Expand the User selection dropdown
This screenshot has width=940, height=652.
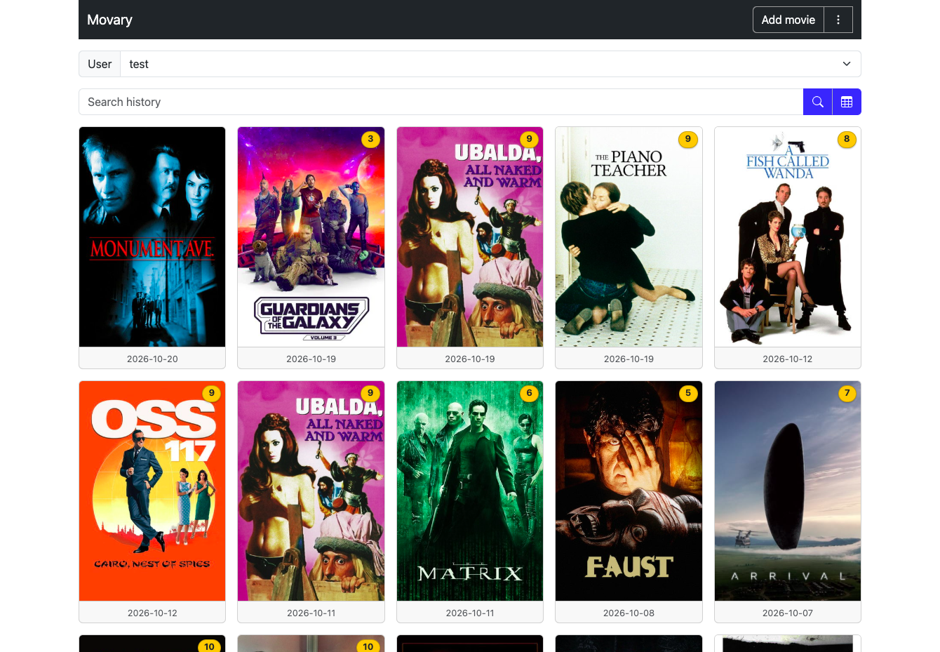coord(490,64)
